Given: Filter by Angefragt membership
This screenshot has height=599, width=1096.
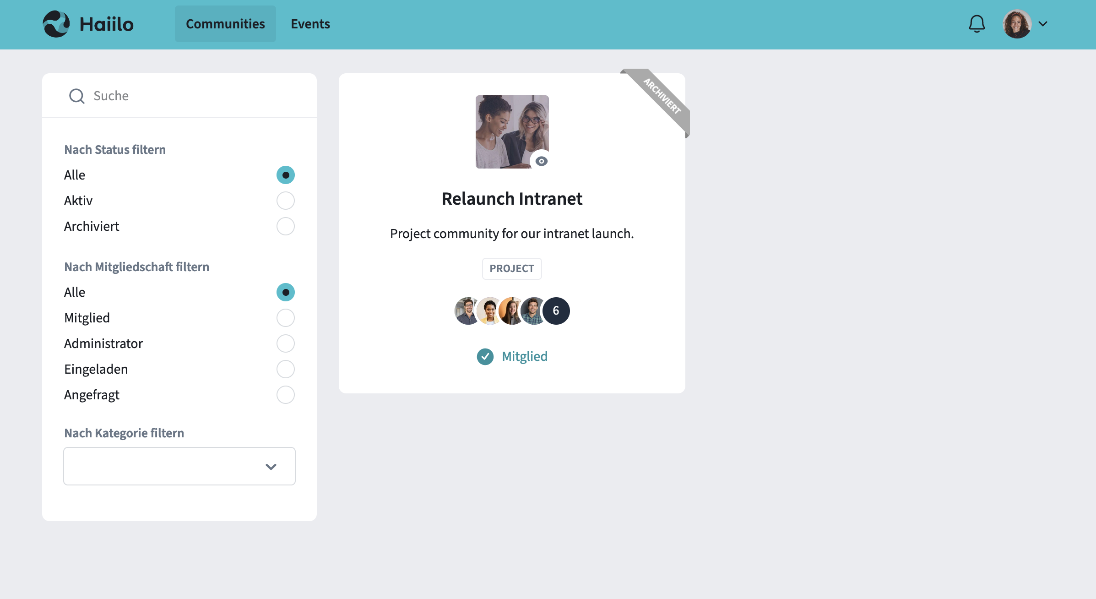Looking at the screenshot, I should tap(286, 395).
